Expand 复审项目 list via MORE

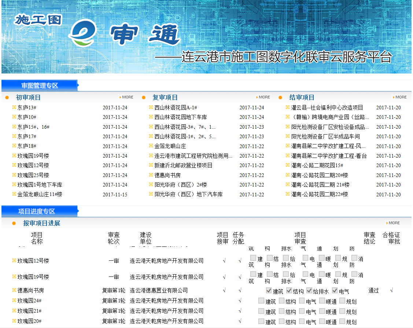pos(263,97)
